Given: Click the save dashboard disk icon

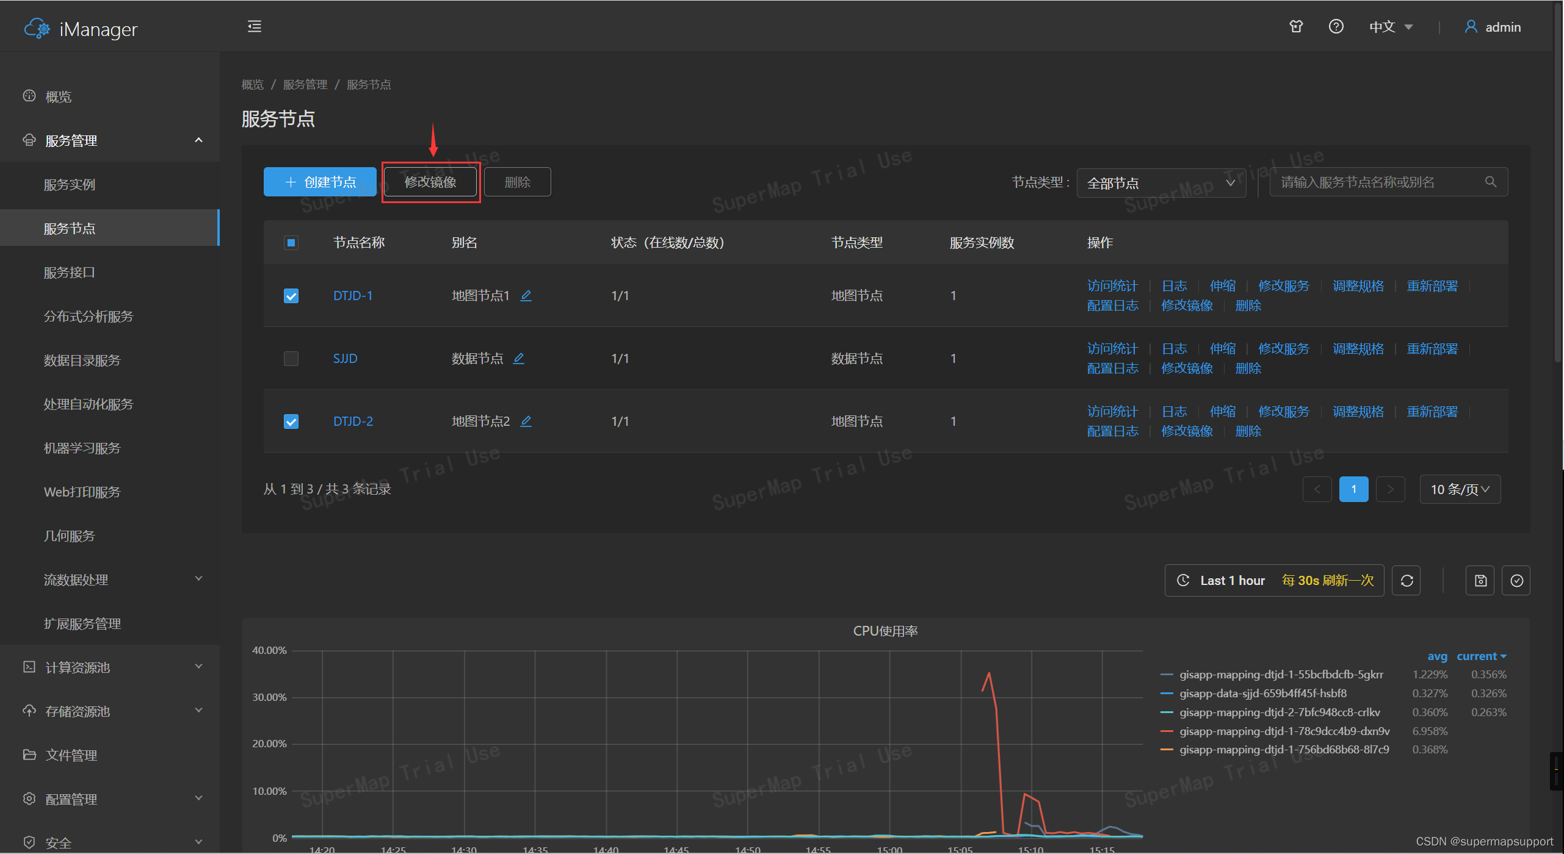Looking at the screenshot, I should (1480, 581).
